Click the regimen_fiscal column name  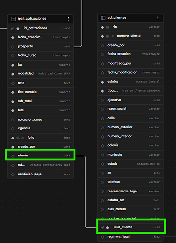[x=118, y=237]
